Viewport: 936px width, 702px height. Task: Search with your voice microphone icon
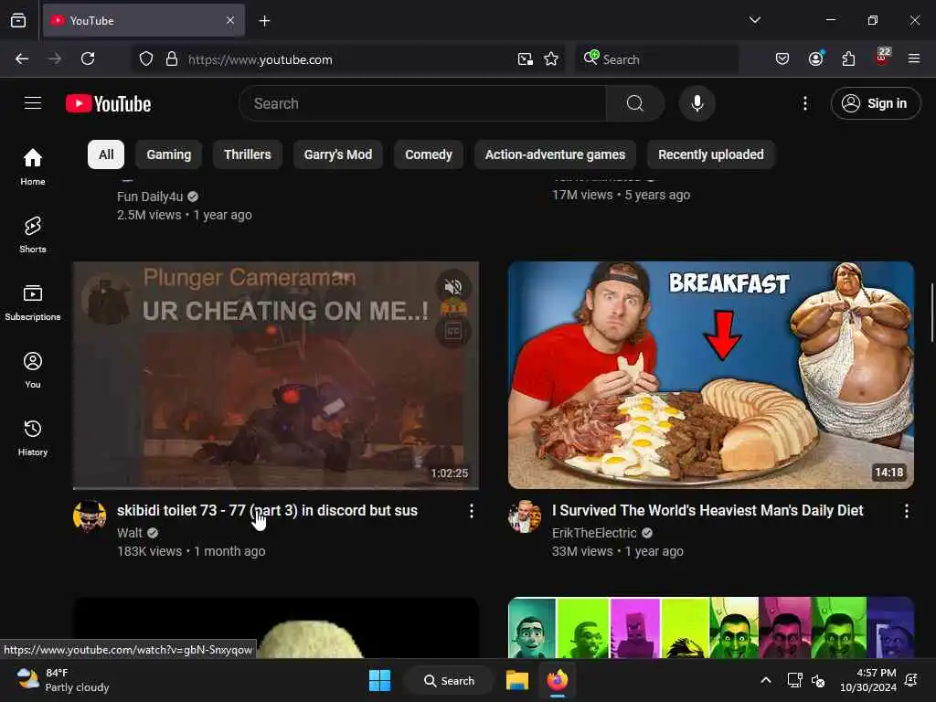point(697,103)
